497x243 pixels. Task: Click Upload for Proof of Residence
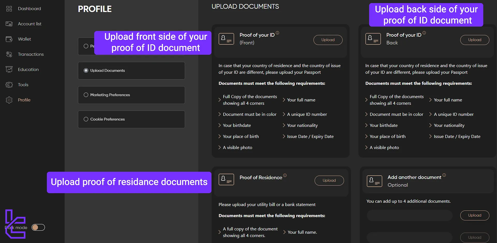(x=329, y=181)
